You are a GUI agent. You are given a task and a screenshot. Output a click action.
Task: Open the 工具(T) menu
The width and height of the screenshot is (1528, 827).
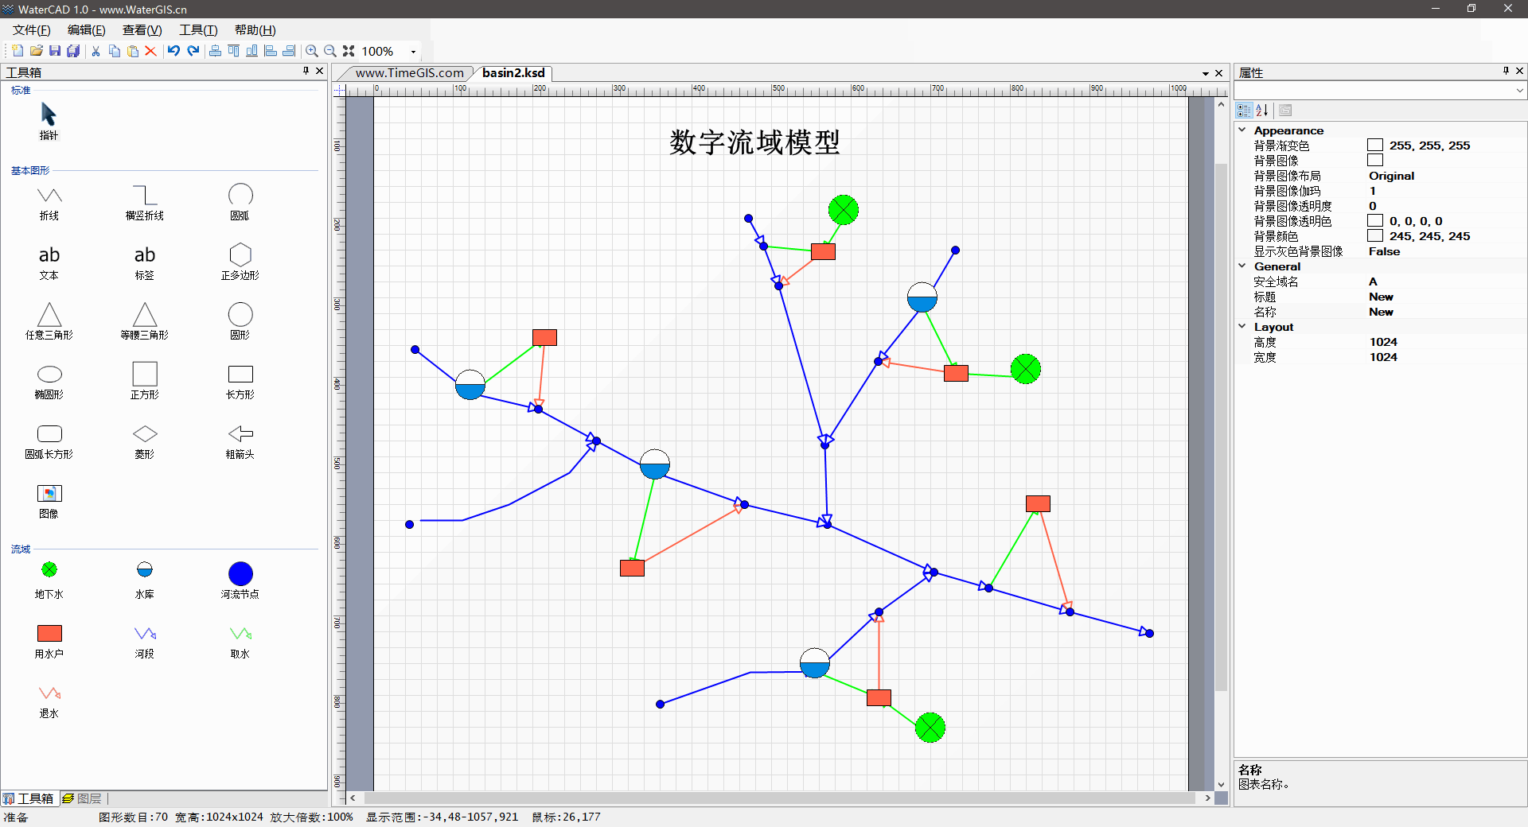(198, 30)
